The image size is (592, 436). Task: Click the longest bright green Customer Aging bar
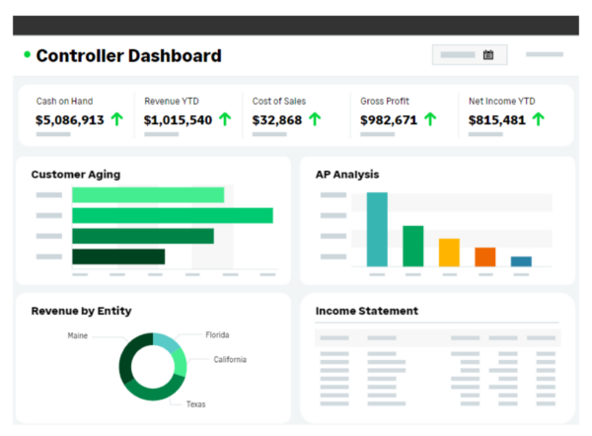173,215
